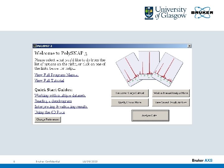Select Prescreen Large Dataset button
The height and width of the screenshot is (168, 224).
click(130, 93)
